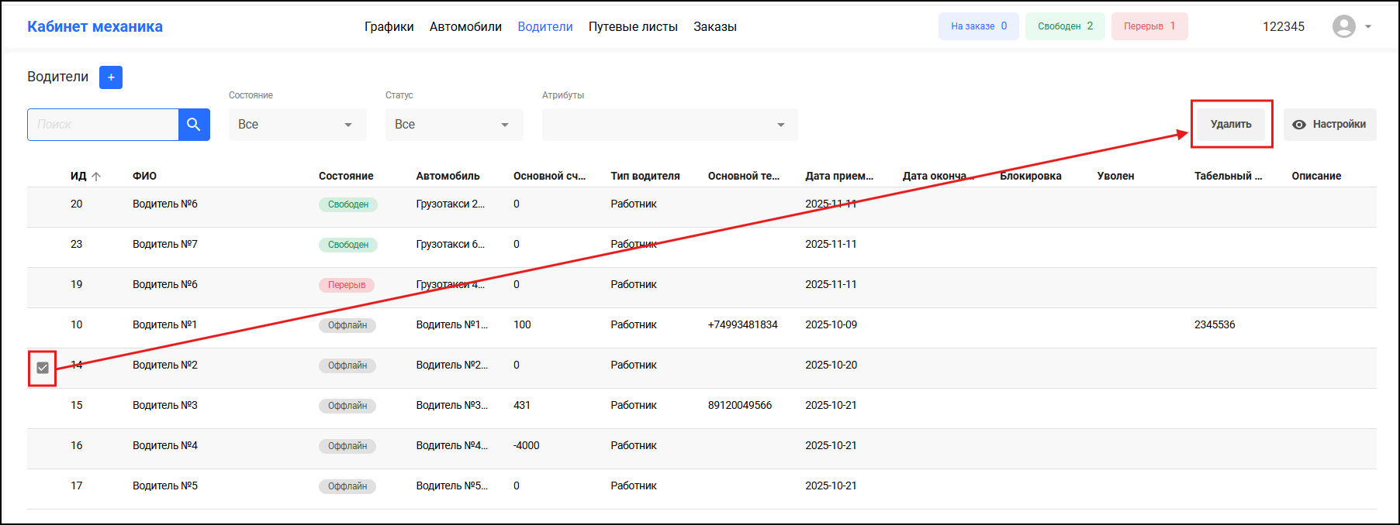Screen dimensions: 1400x525
Task: Open the Атрибуты filter dropdown
Action: (x=669, y=125)
